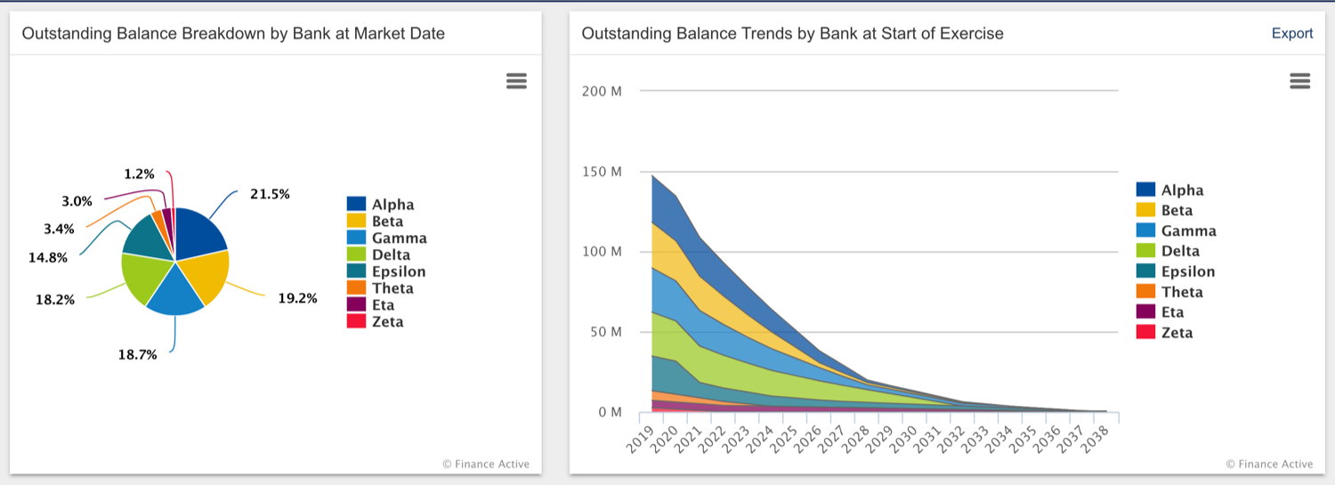The height and width of the screenshot is (485, 1335).
Task: Click the 2019 x-axis label
Action: point(642,440)
